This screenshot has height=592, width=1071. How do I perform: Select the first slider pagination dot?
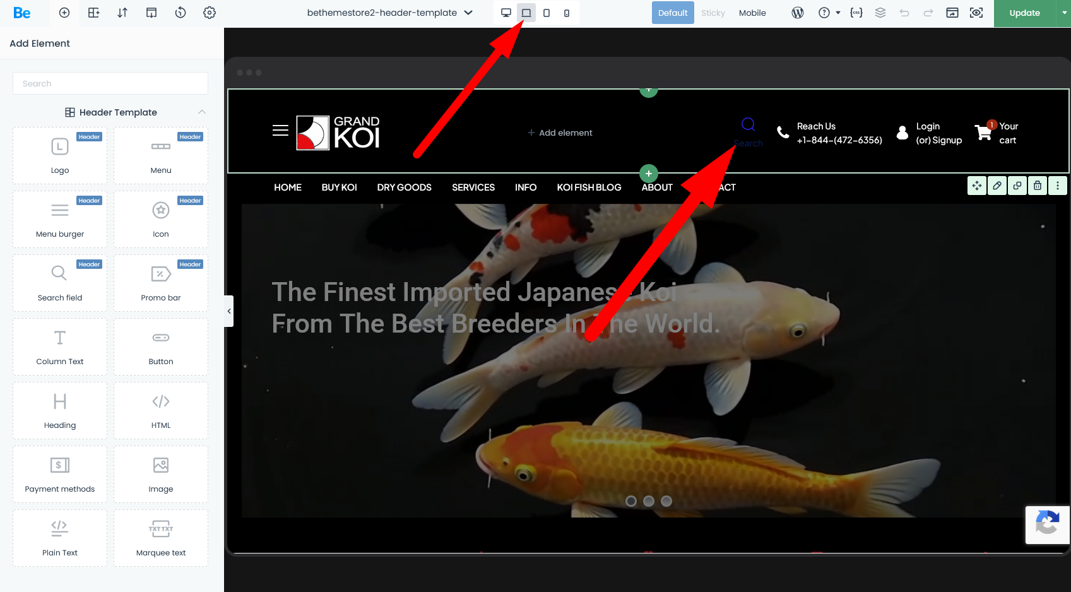tap(631, 501)
